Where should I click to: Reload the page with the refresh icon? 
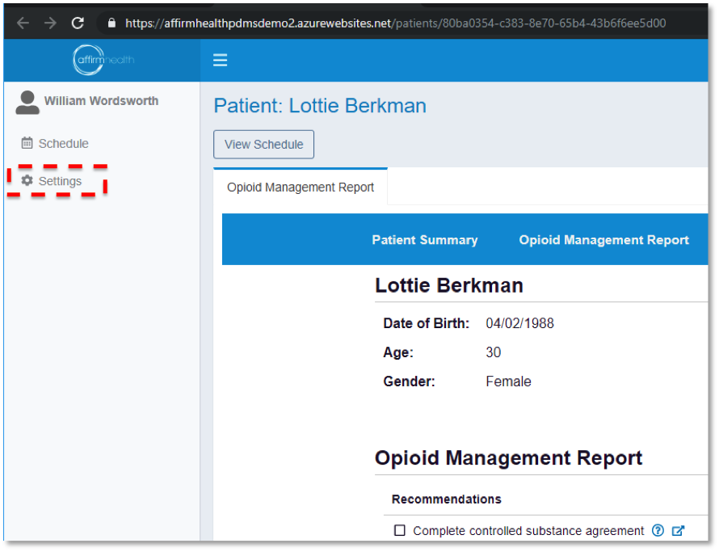coord(78,23)
